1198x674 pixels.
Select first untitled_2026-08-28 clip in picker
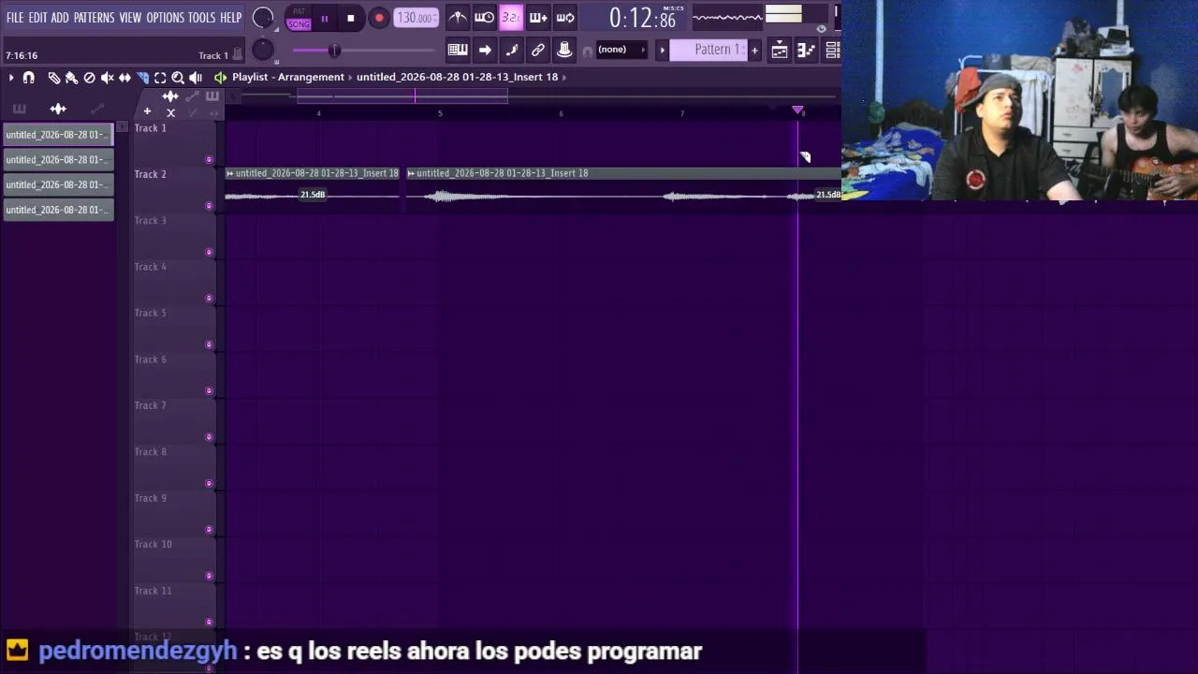[x=58, y=135]
